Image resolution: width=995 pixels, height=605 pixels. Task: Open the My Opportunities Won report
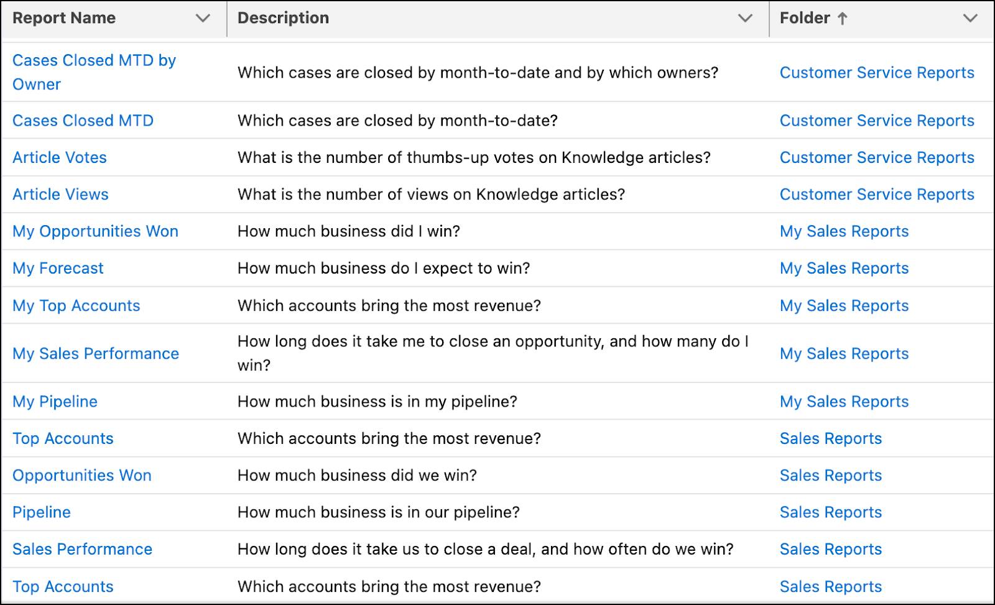point(95,231)
